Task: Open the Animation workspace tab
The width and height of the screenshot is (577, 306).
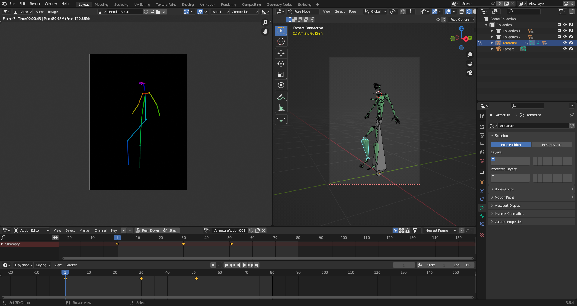Action: pos(207,5)
